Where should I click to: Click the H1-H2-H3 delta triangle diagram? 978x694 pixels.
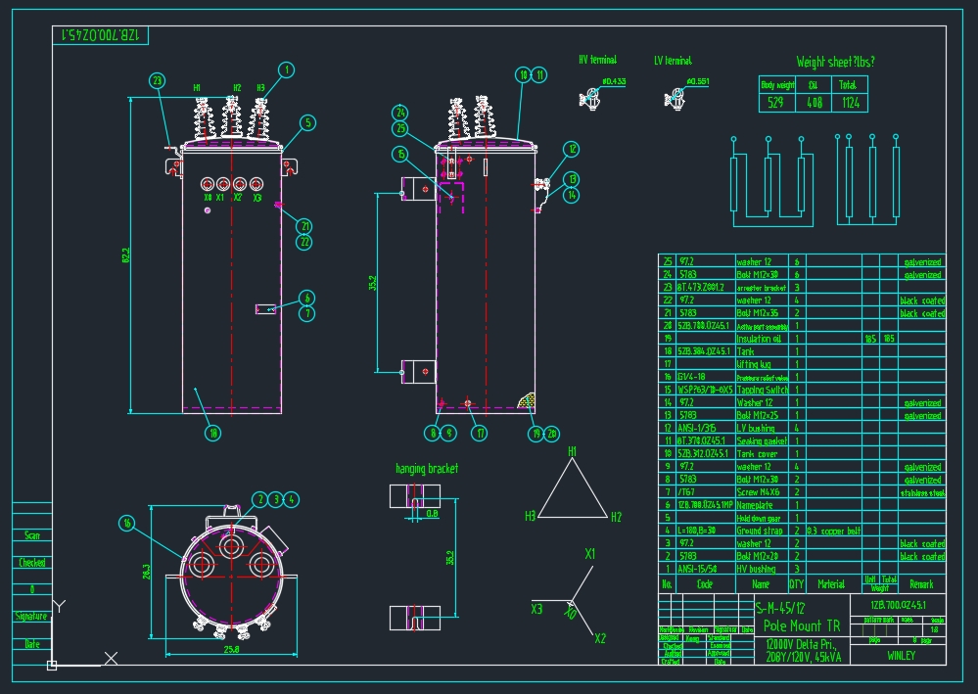(x=573, y=489)
